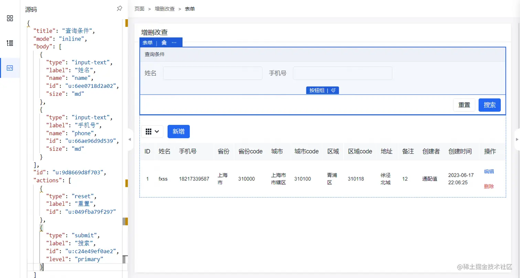The width and height of the screenshot is (520, 278).
Task: Click the debug icon next to 表单 label
Action: tap(164, 43)
